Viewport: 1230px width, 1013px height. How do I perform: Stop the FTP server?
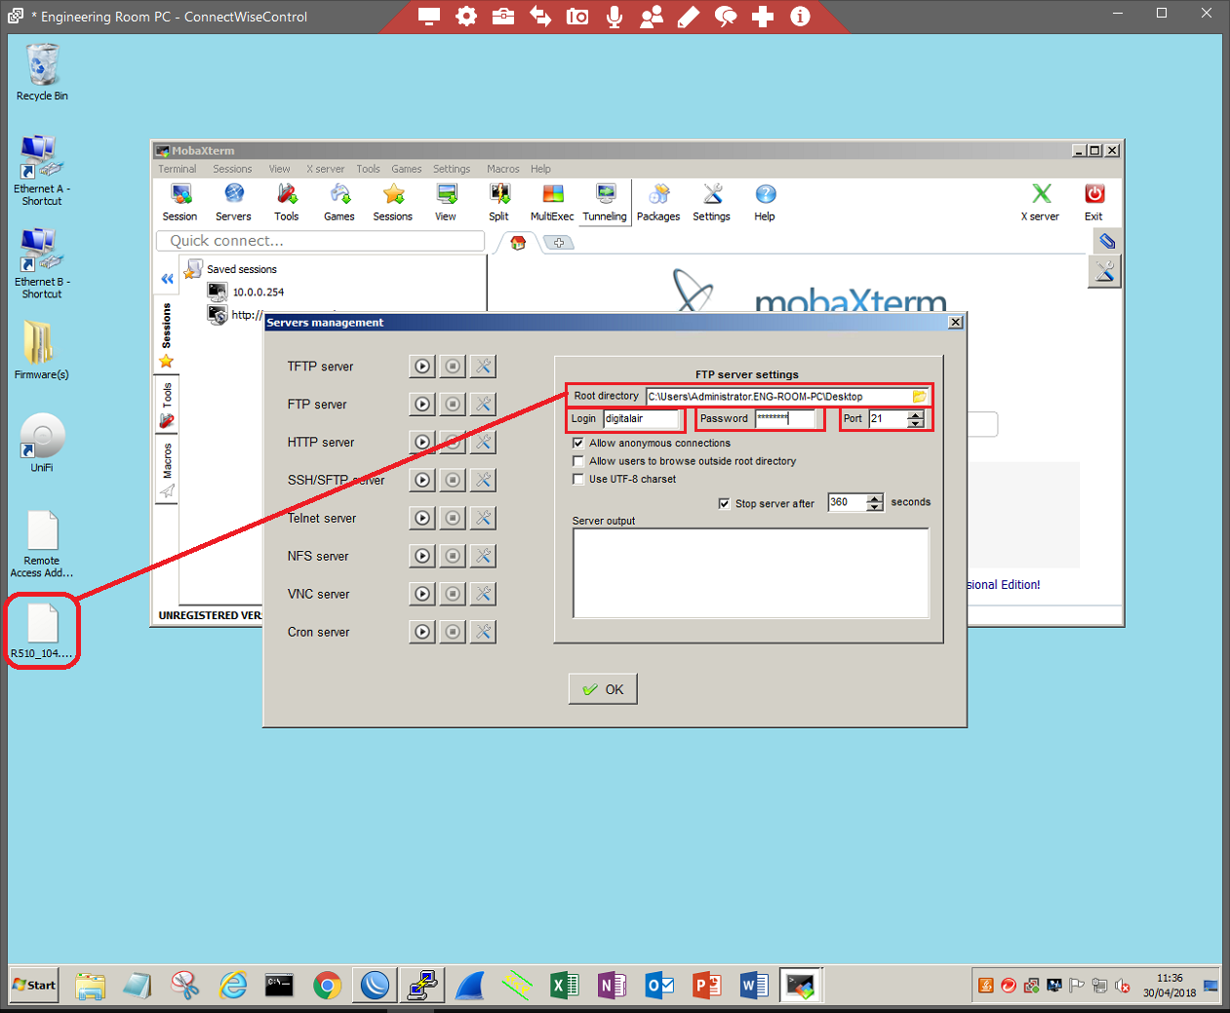[x=453, y=405]
